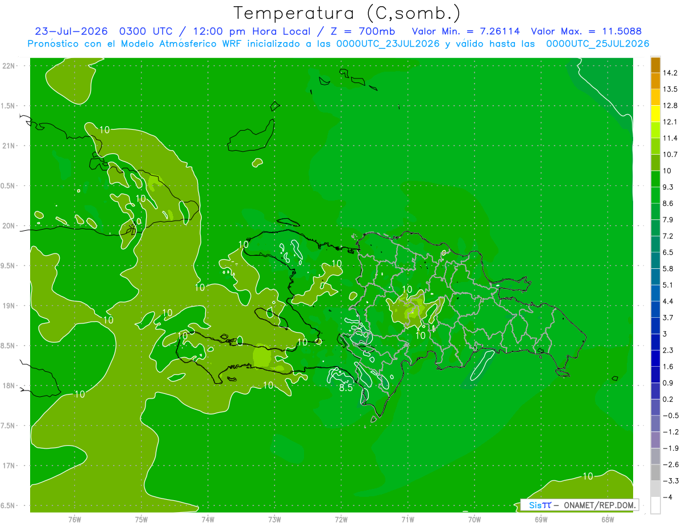Click the '5.1' colorbar value
The height and width of the screenshot is (527, 682).
pyautogui.click(x=668, y=285)
